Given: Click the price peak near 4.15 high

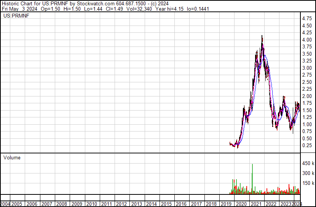Looking at the screenshot, I should (262, 36).
